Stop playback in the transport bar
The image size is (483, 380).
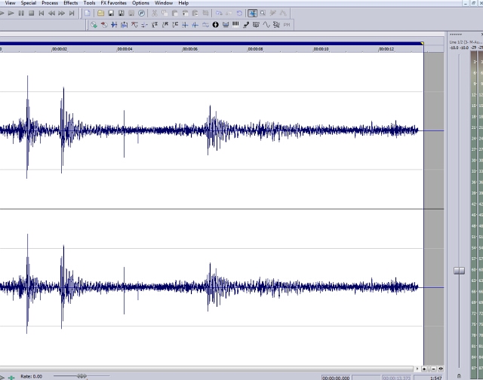pos(31,14)
